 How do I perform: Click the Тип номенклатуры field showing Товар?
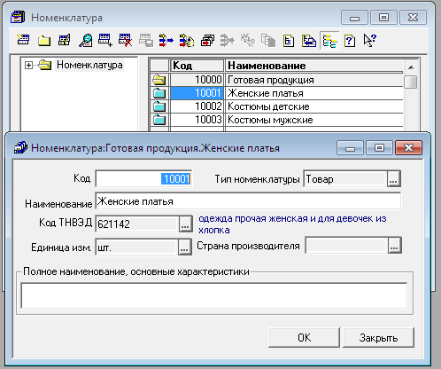(345, 179)
